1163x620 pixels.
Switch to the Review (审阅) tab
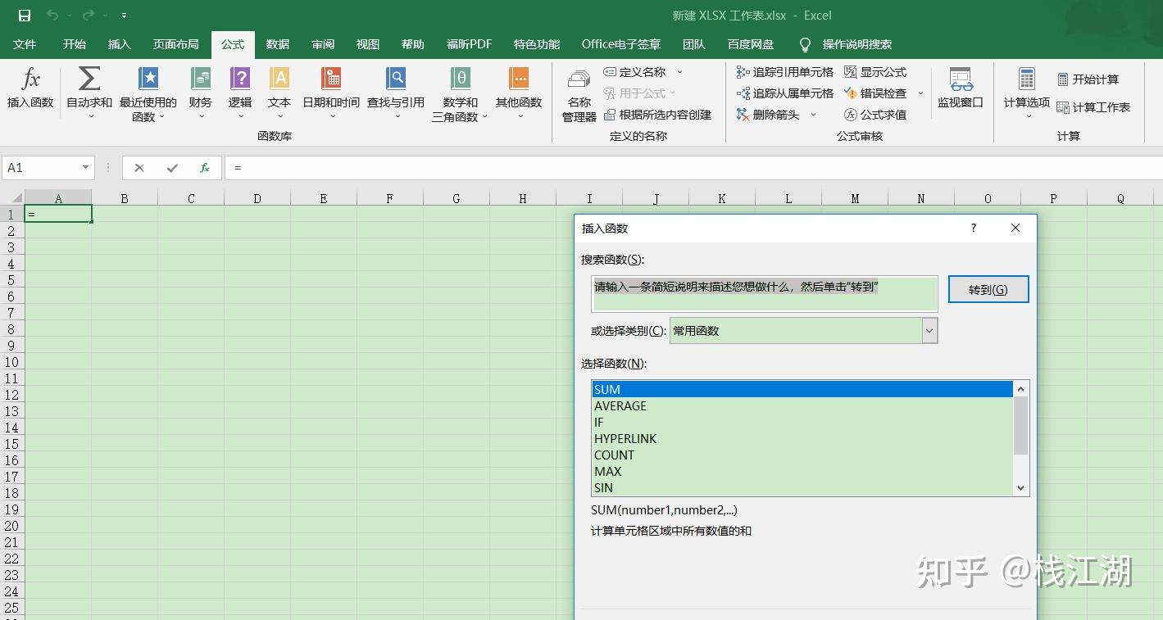[x=323, y=44]
